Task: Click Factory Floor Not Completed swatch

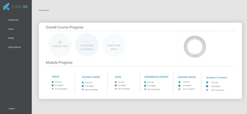Action: pyautogui.click(x=83, y=89)
